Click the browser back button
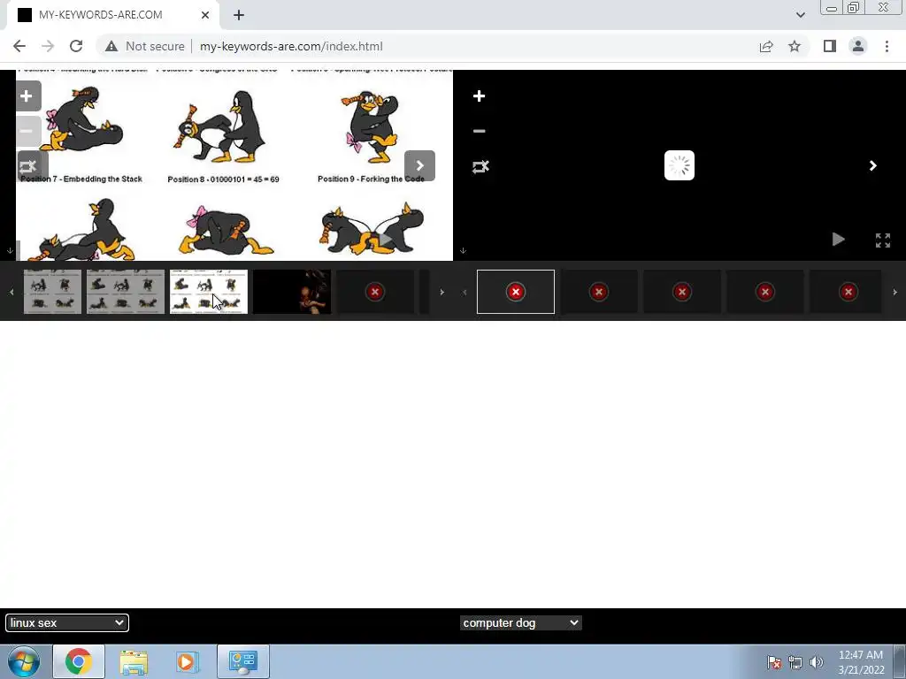Screen dimensions: 906x679 pos(19,46)
